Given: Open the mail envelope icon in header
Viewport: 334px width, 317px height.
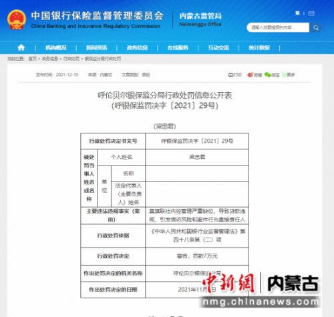Looking at the screenshot, I should 311,13.
